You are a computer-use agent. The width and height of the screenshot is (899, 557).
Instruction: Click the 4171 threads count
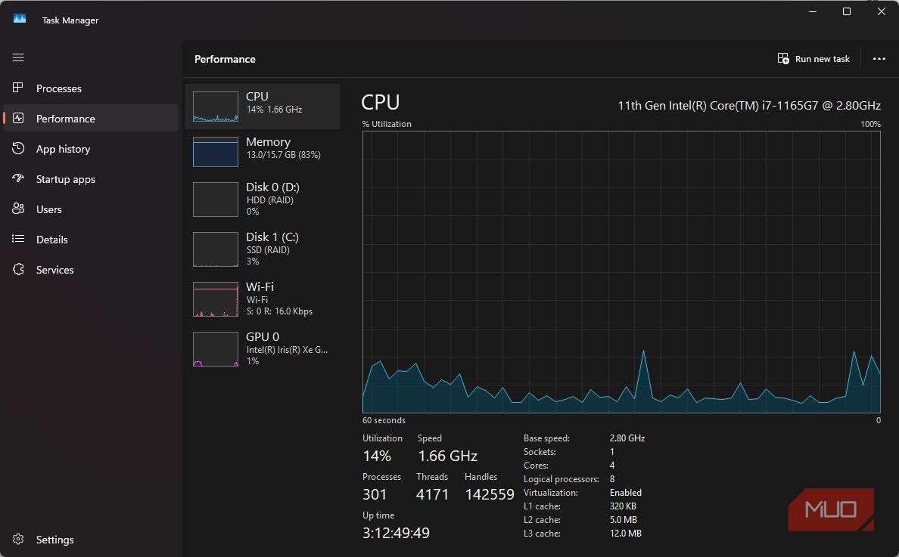pos(432,494)
